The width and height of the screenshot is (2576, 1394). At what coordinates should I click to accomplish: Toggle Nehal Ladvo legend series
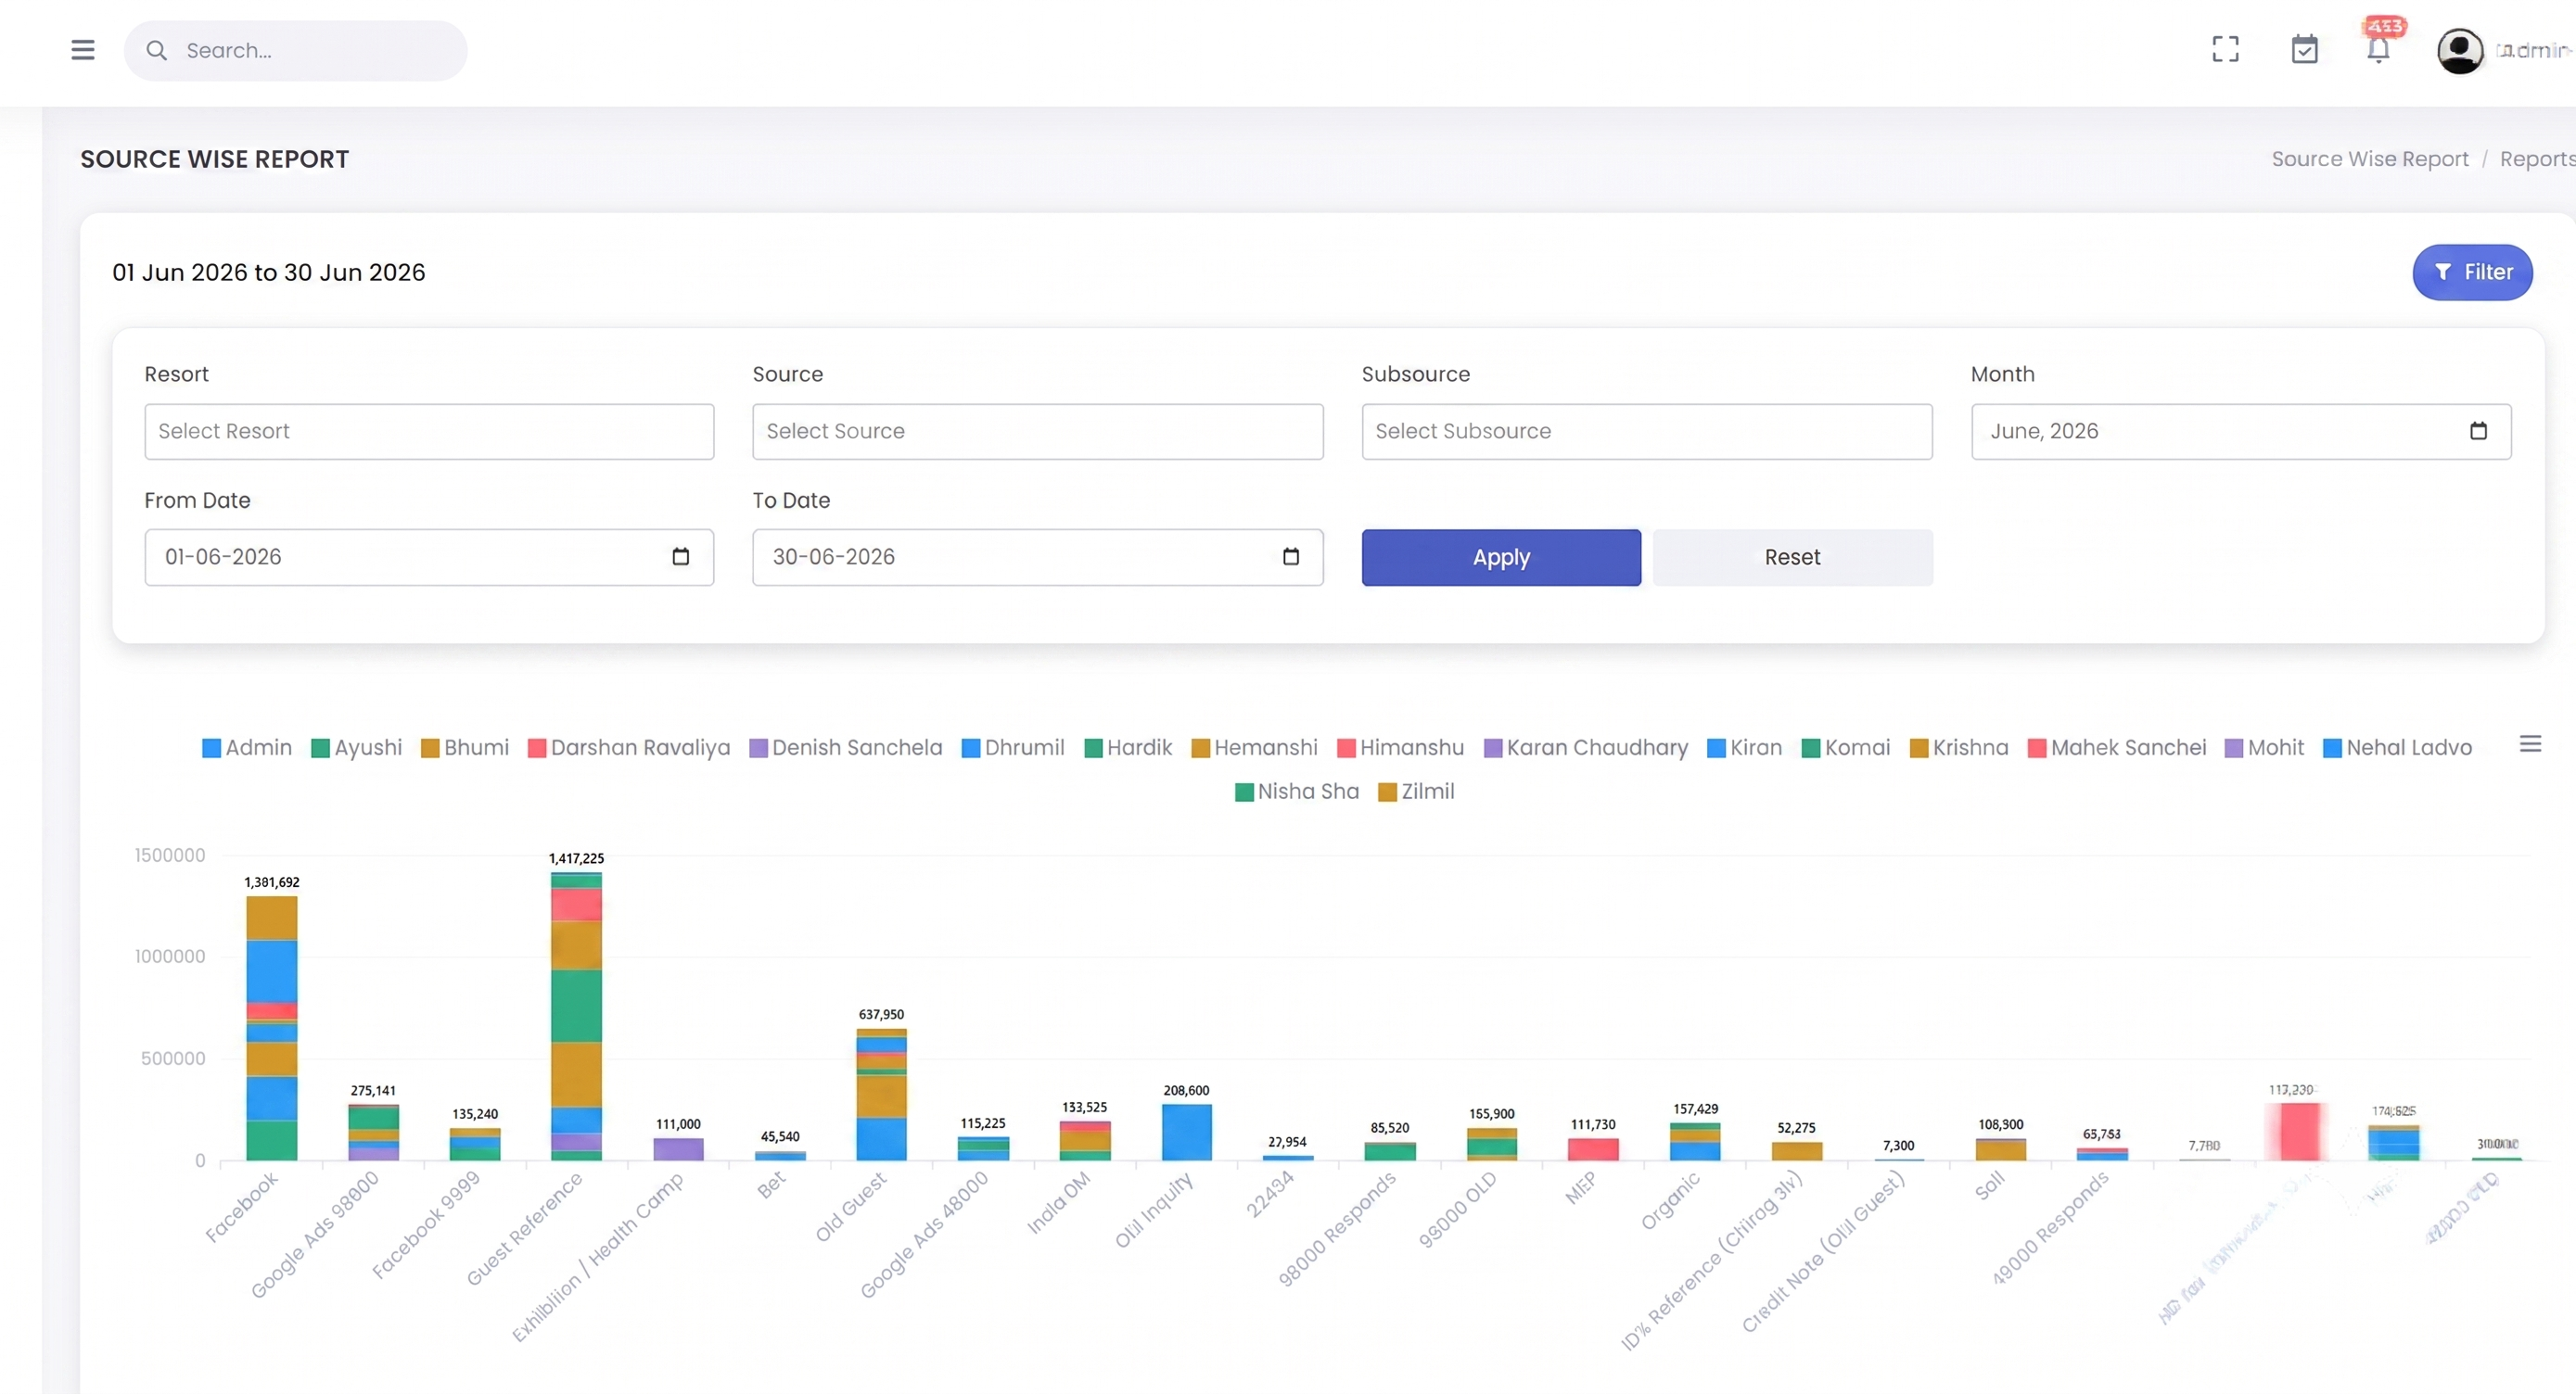(x=2398, y=747)
